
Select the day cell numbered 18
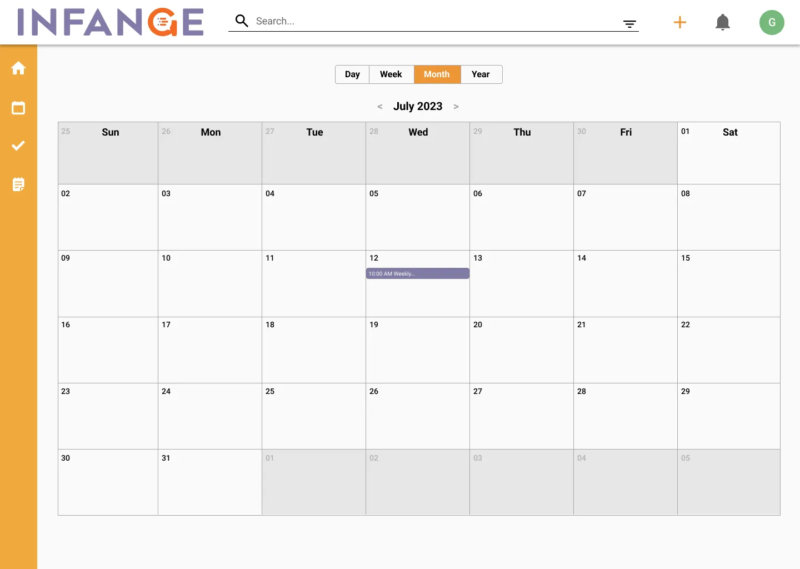314,350
